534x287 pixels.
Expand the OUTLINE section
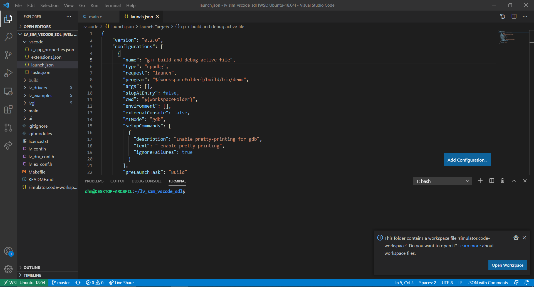[32, 267]
